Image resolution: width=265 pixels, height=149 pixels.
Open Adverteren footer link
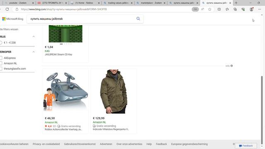click(x=106, y=144)
